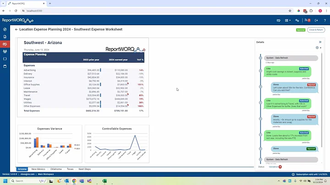The image size is (330, 185).
Task: Collapse the Details panel with double chevron
Action: pyautogui.click(x=320, y=42)
